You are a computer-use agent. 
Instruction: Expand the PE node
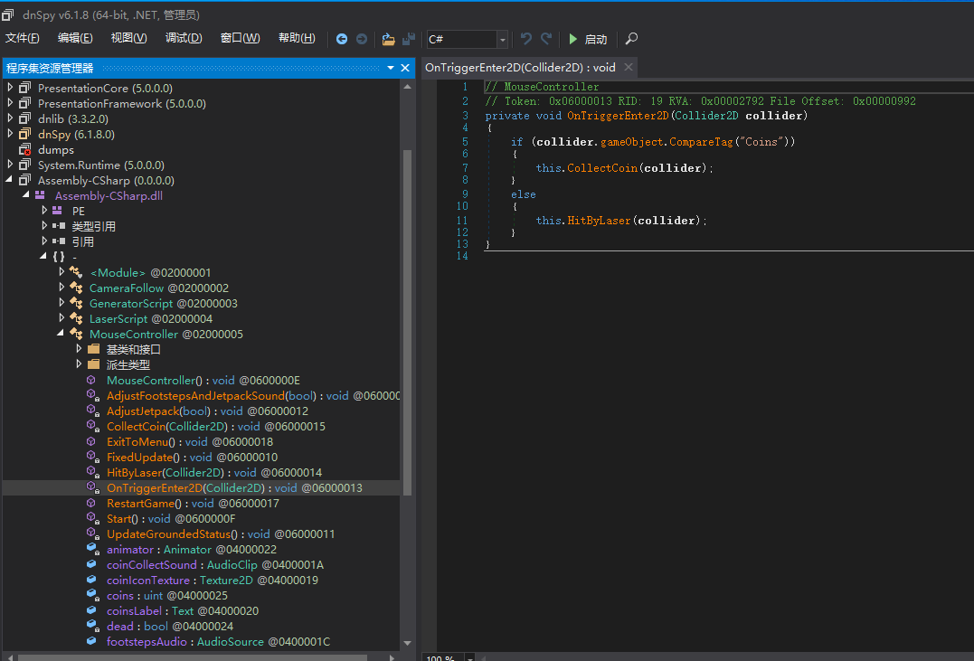click(x=44, y=211)
